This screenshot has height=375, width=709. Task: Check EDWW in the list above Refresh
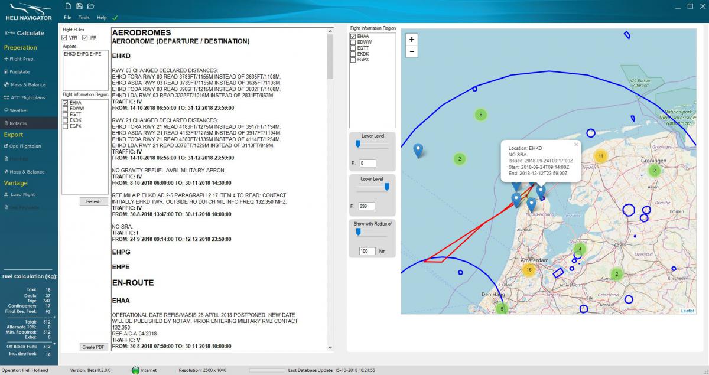[x=66, y=109]
